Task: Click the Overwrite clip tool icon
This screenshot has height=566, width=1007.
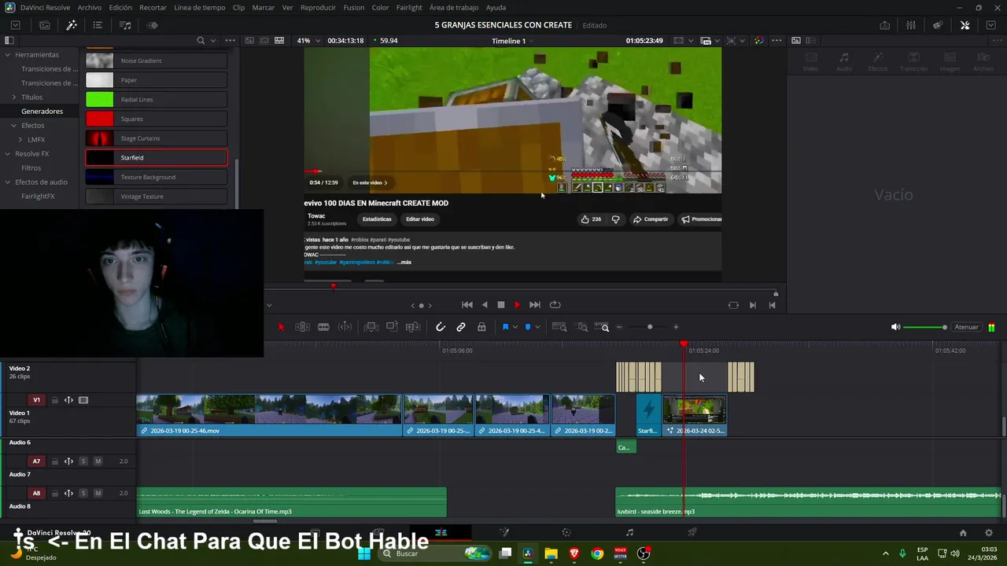Action: [x=392, y=327]
